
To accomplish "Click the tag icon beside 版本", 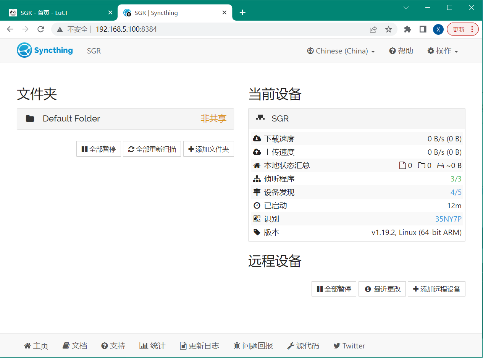I will 257,232.
